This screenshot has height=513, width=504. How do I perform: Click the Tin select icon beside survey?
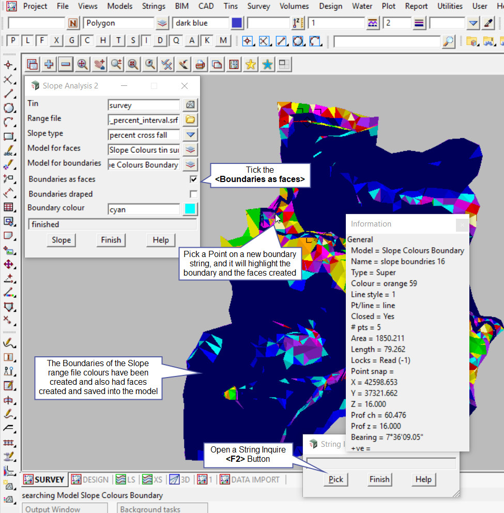pyautogui.click(x=190, y=105)
